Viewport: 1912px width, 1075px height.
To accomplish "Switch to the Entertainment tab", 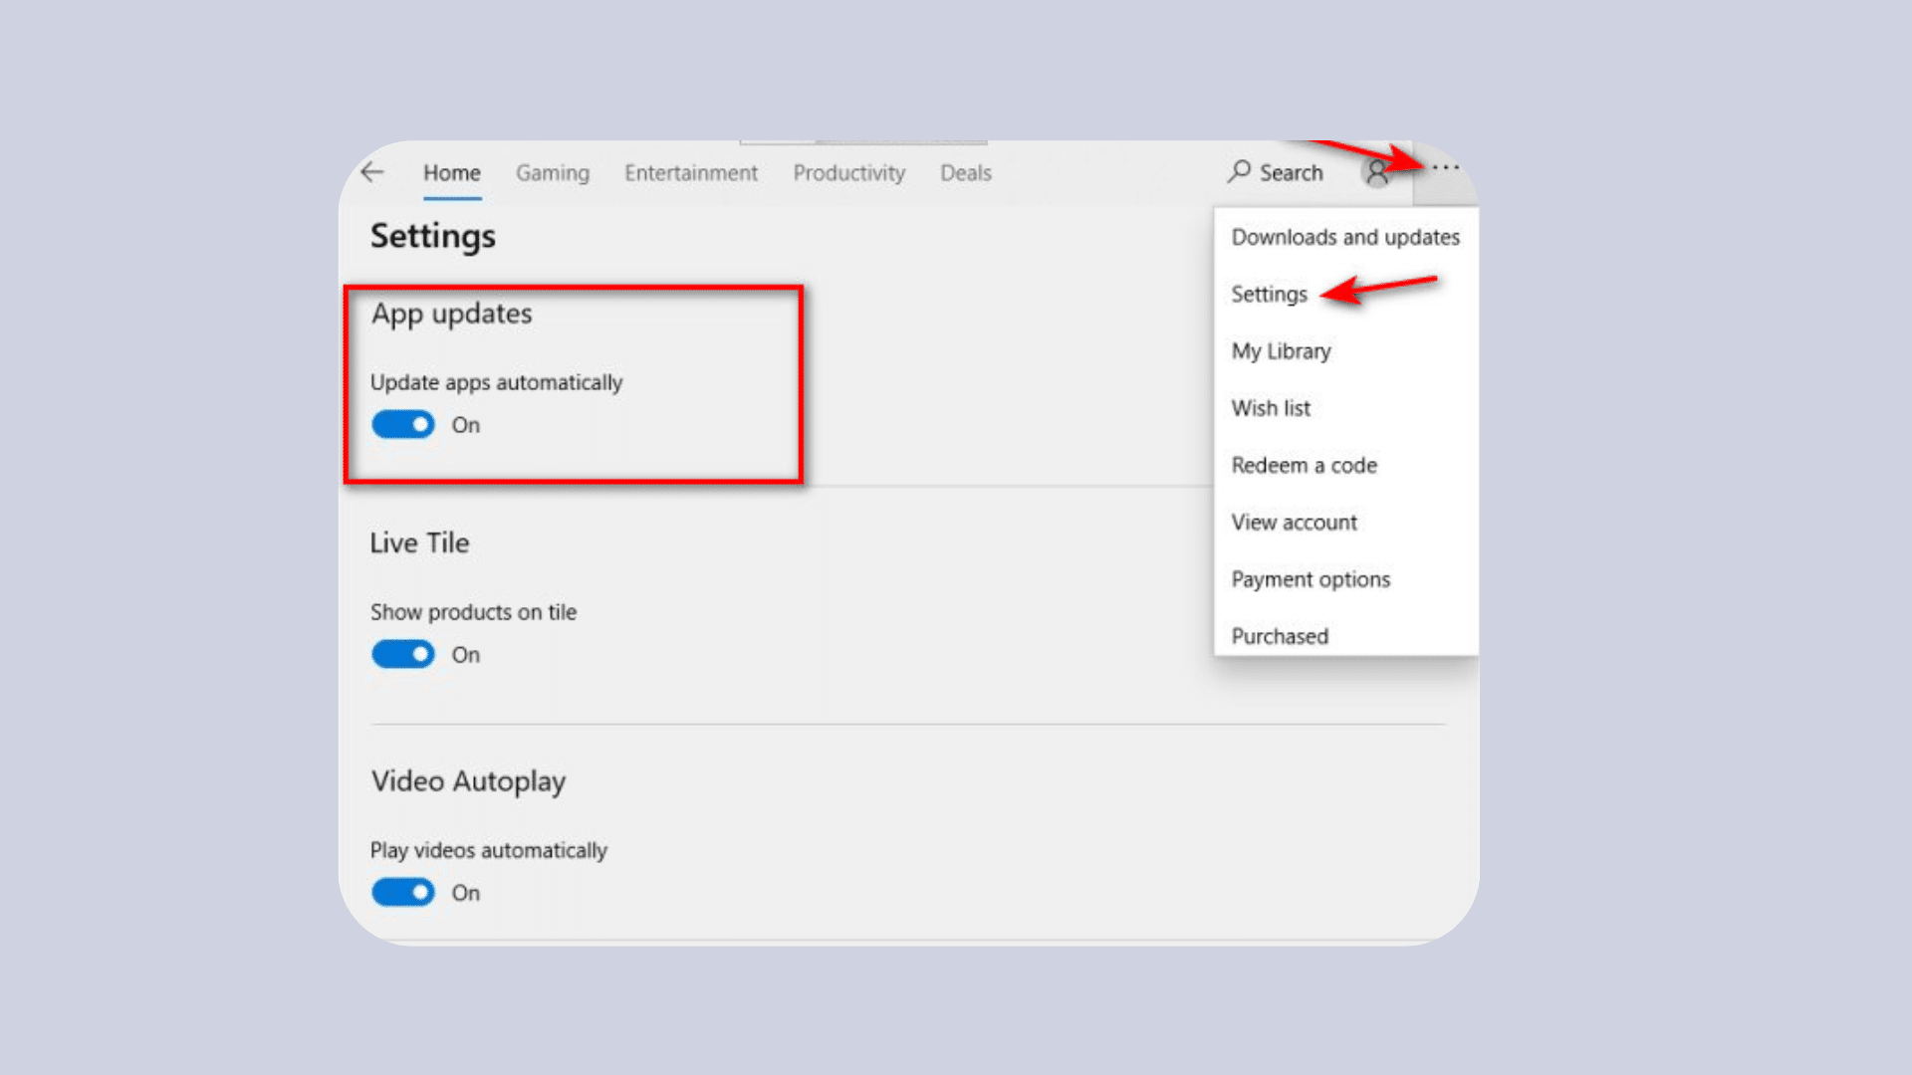I will (691, 172).
